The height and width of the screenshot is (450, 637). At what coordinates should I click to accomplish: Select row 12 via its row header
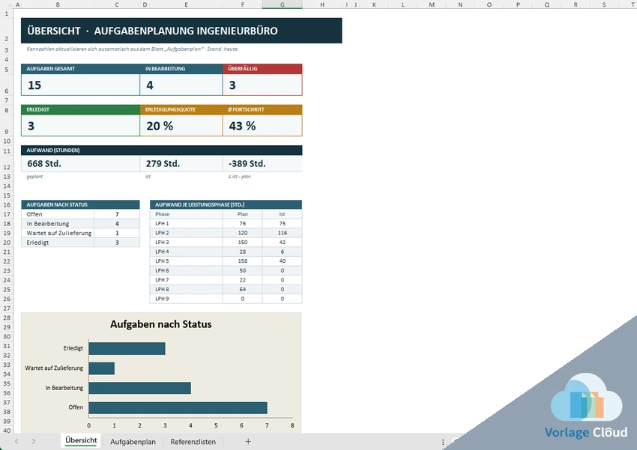click(7, 163)
